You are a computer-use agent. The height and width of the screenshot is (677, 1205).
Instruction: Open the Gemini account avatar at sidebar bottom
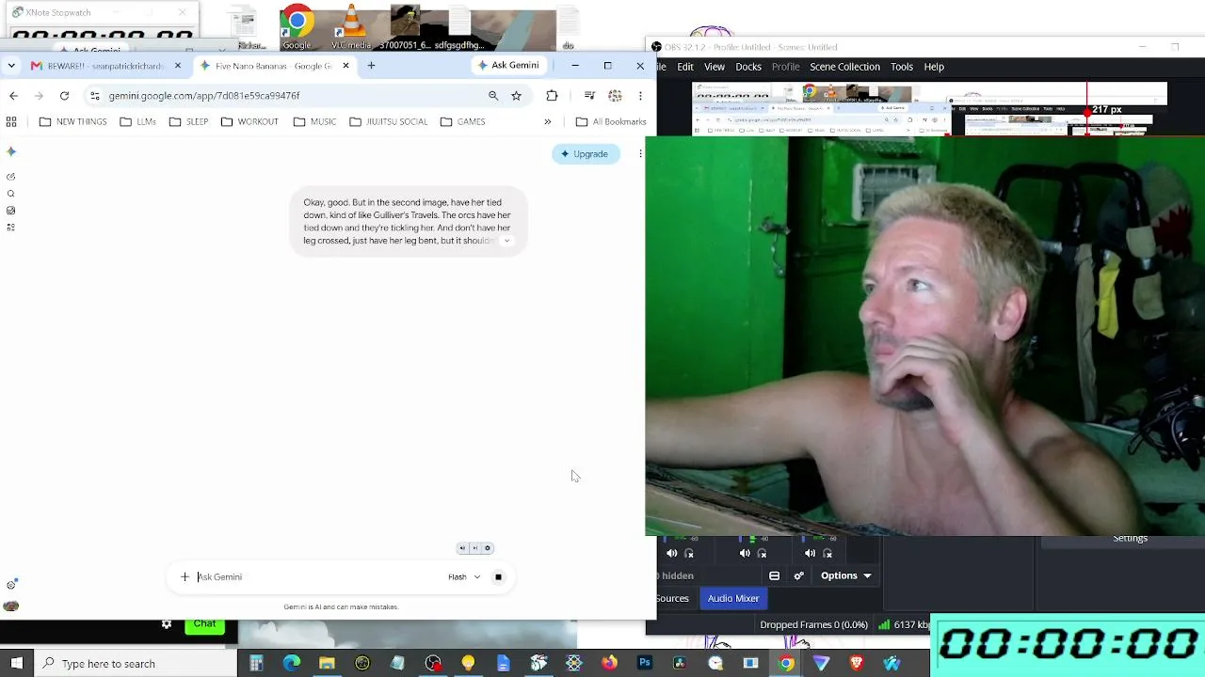[x=11, y=606]
